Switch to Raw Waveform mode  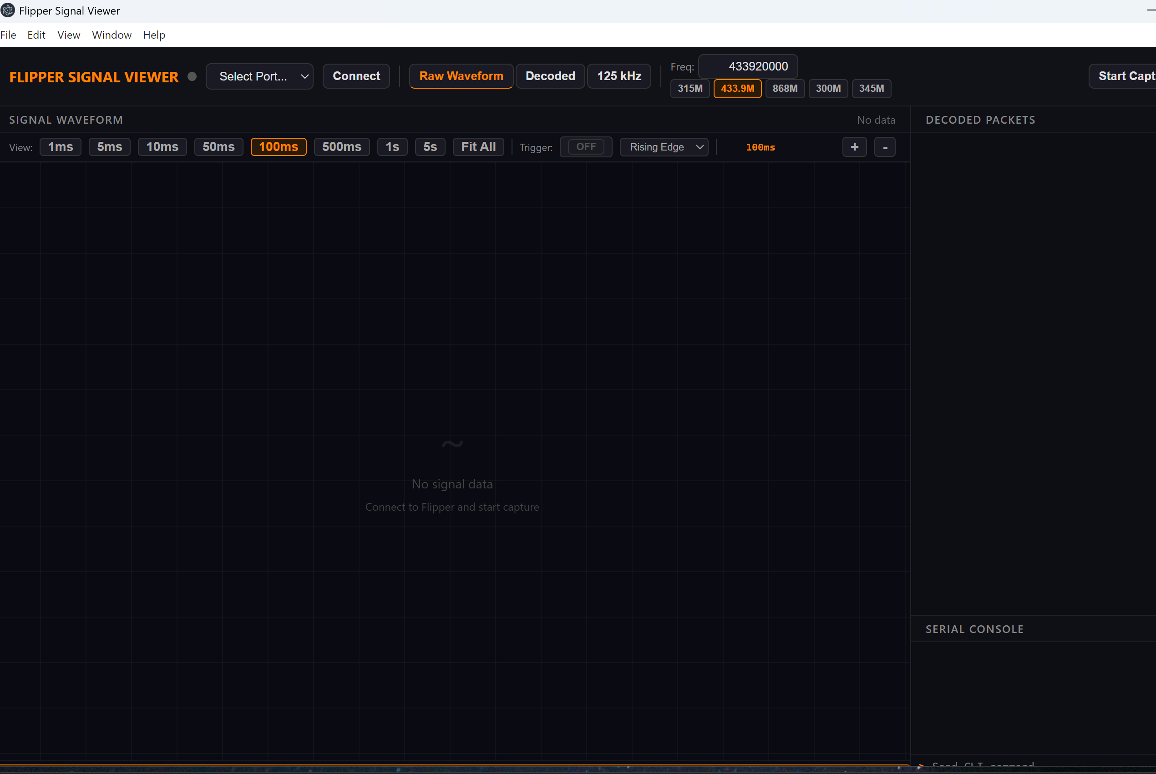coord(461,76)
